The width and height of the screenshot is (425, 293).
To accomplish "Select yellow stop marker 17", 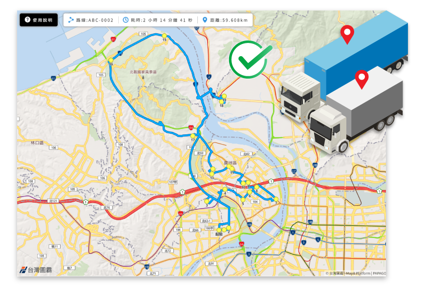I will 192,136.
